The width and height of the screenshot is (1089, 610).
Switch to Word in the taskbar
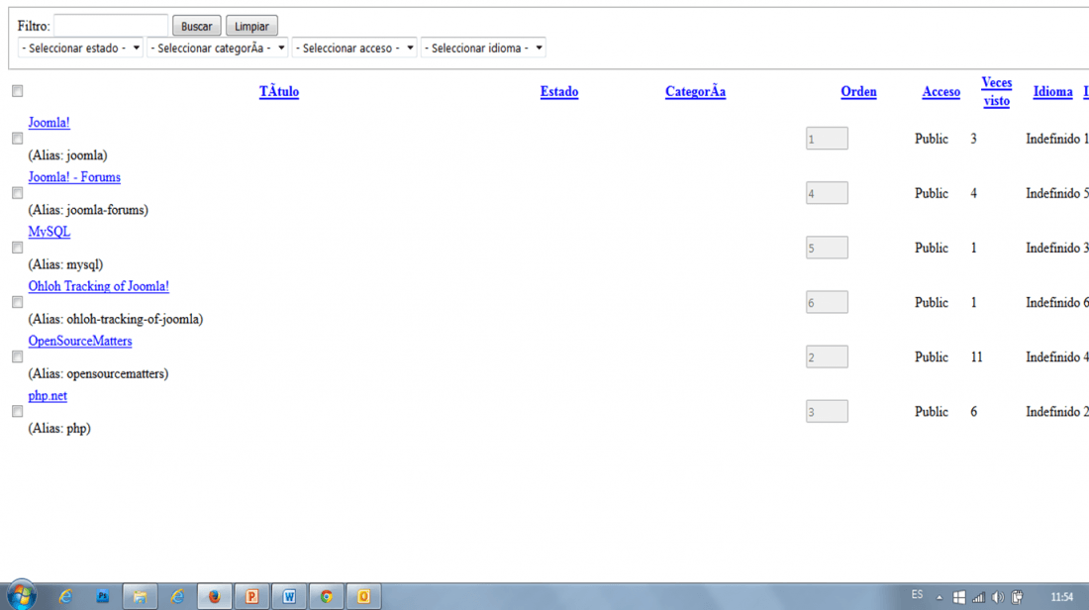[289, 596]
